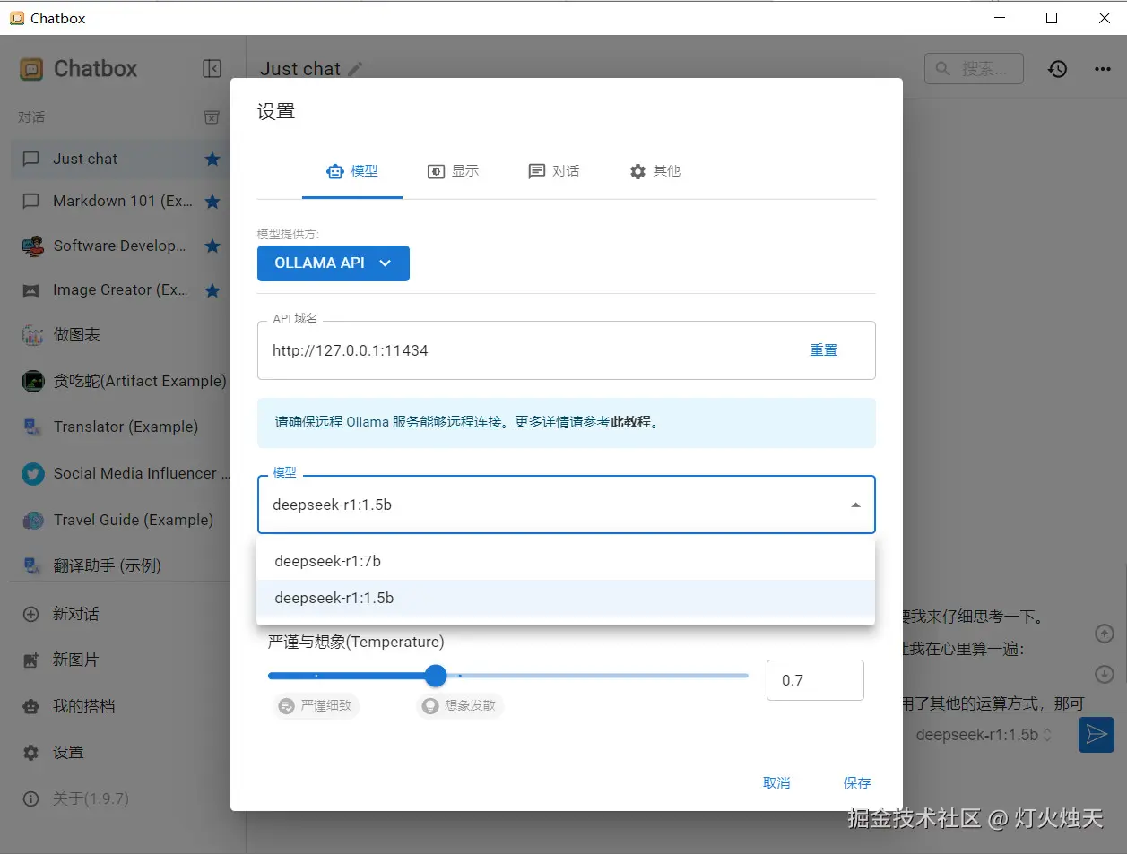This screenshot has width=1127, height=854.
Task: Open the OLLAMA API provider dropdown
Action: pos(333,263)
